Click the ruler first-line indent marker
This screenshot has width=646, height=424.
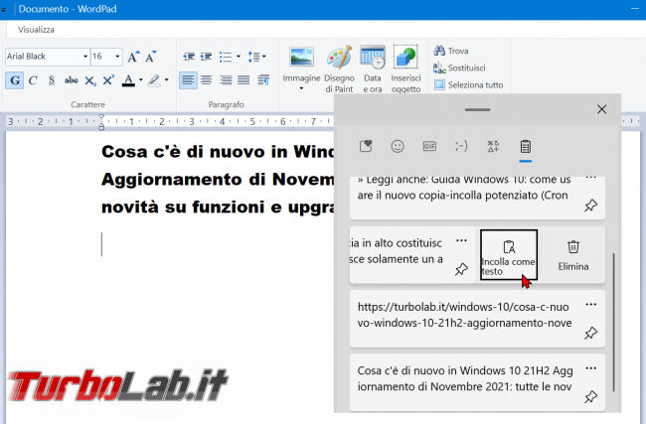tap(101, 118)
